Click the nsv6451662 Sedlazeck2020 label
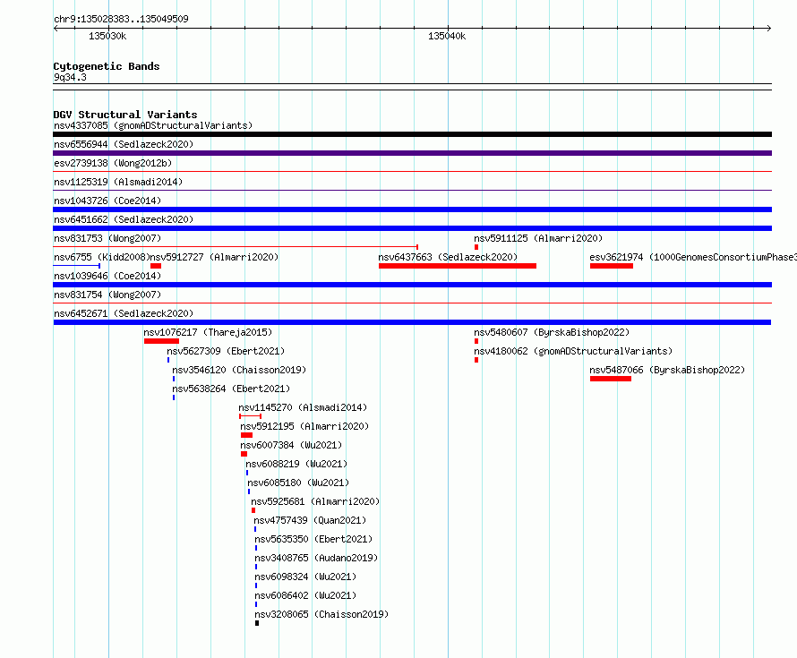The image size is (797, 658). 124,219
